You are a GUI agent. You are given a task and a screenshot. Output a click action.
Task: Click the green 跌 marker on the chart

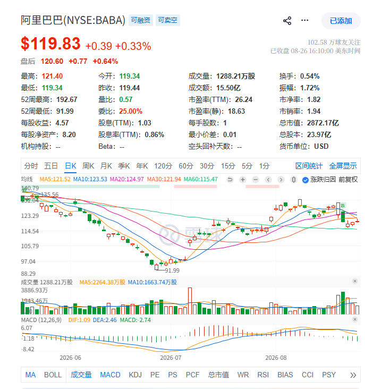tap(343, 206)
